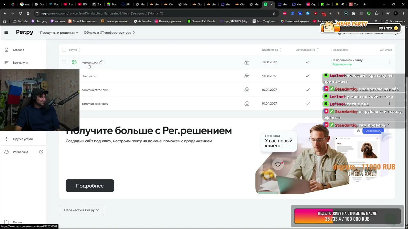408x229 pixels.
Task: Click the Подробнее button
Action: tap(90, 186)
